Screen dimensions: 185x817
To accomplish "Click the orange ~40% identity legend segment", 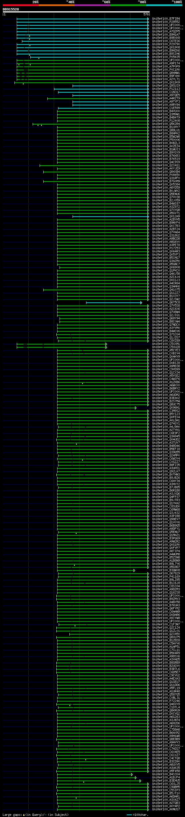I will (x=57, y=5).
